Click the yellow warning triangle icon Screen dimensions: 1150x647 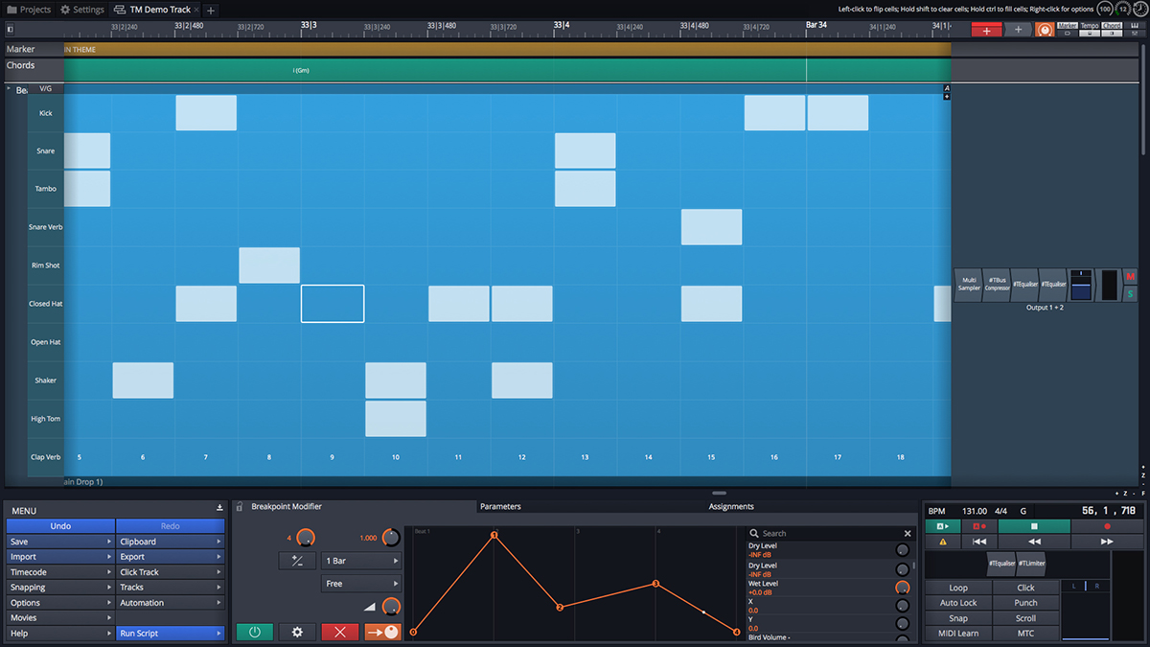[x=943, y=542]
